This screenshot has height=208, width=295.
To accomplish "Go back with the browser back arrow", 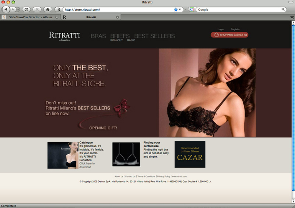I will [6, 9].
